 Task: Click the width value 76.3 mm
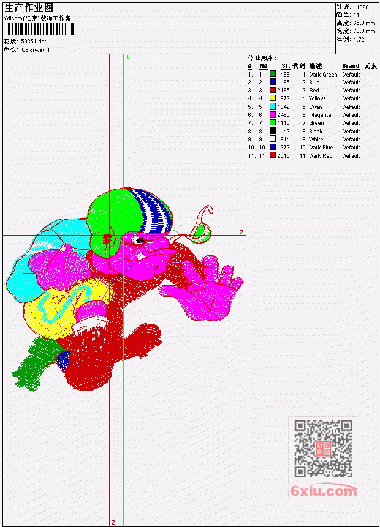coord(364,31)
